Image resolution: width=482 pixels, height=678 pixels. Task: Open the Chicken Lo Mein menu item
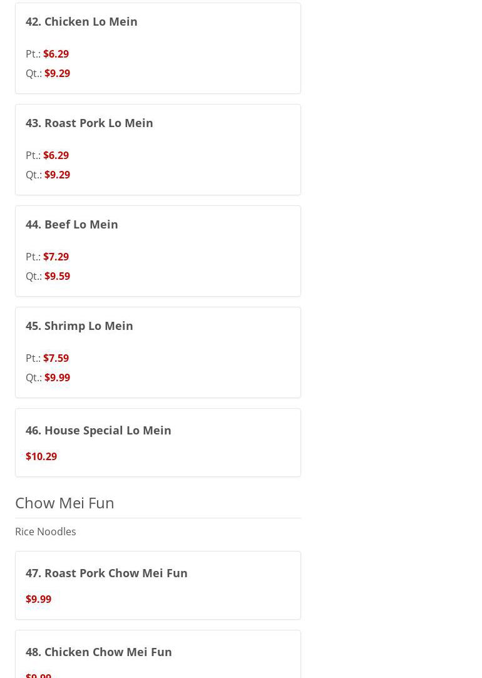pyautogui.click(x=81, y=21)
